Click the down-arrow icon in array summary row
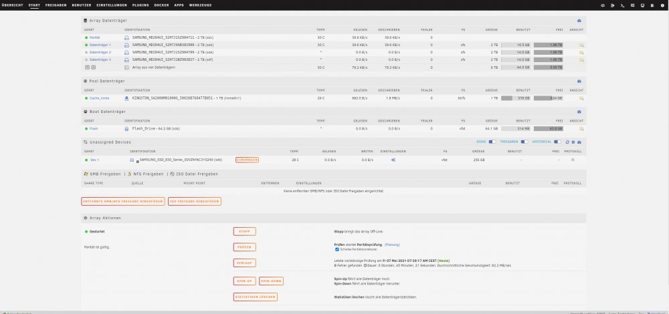669x314 pixels. 87,67
